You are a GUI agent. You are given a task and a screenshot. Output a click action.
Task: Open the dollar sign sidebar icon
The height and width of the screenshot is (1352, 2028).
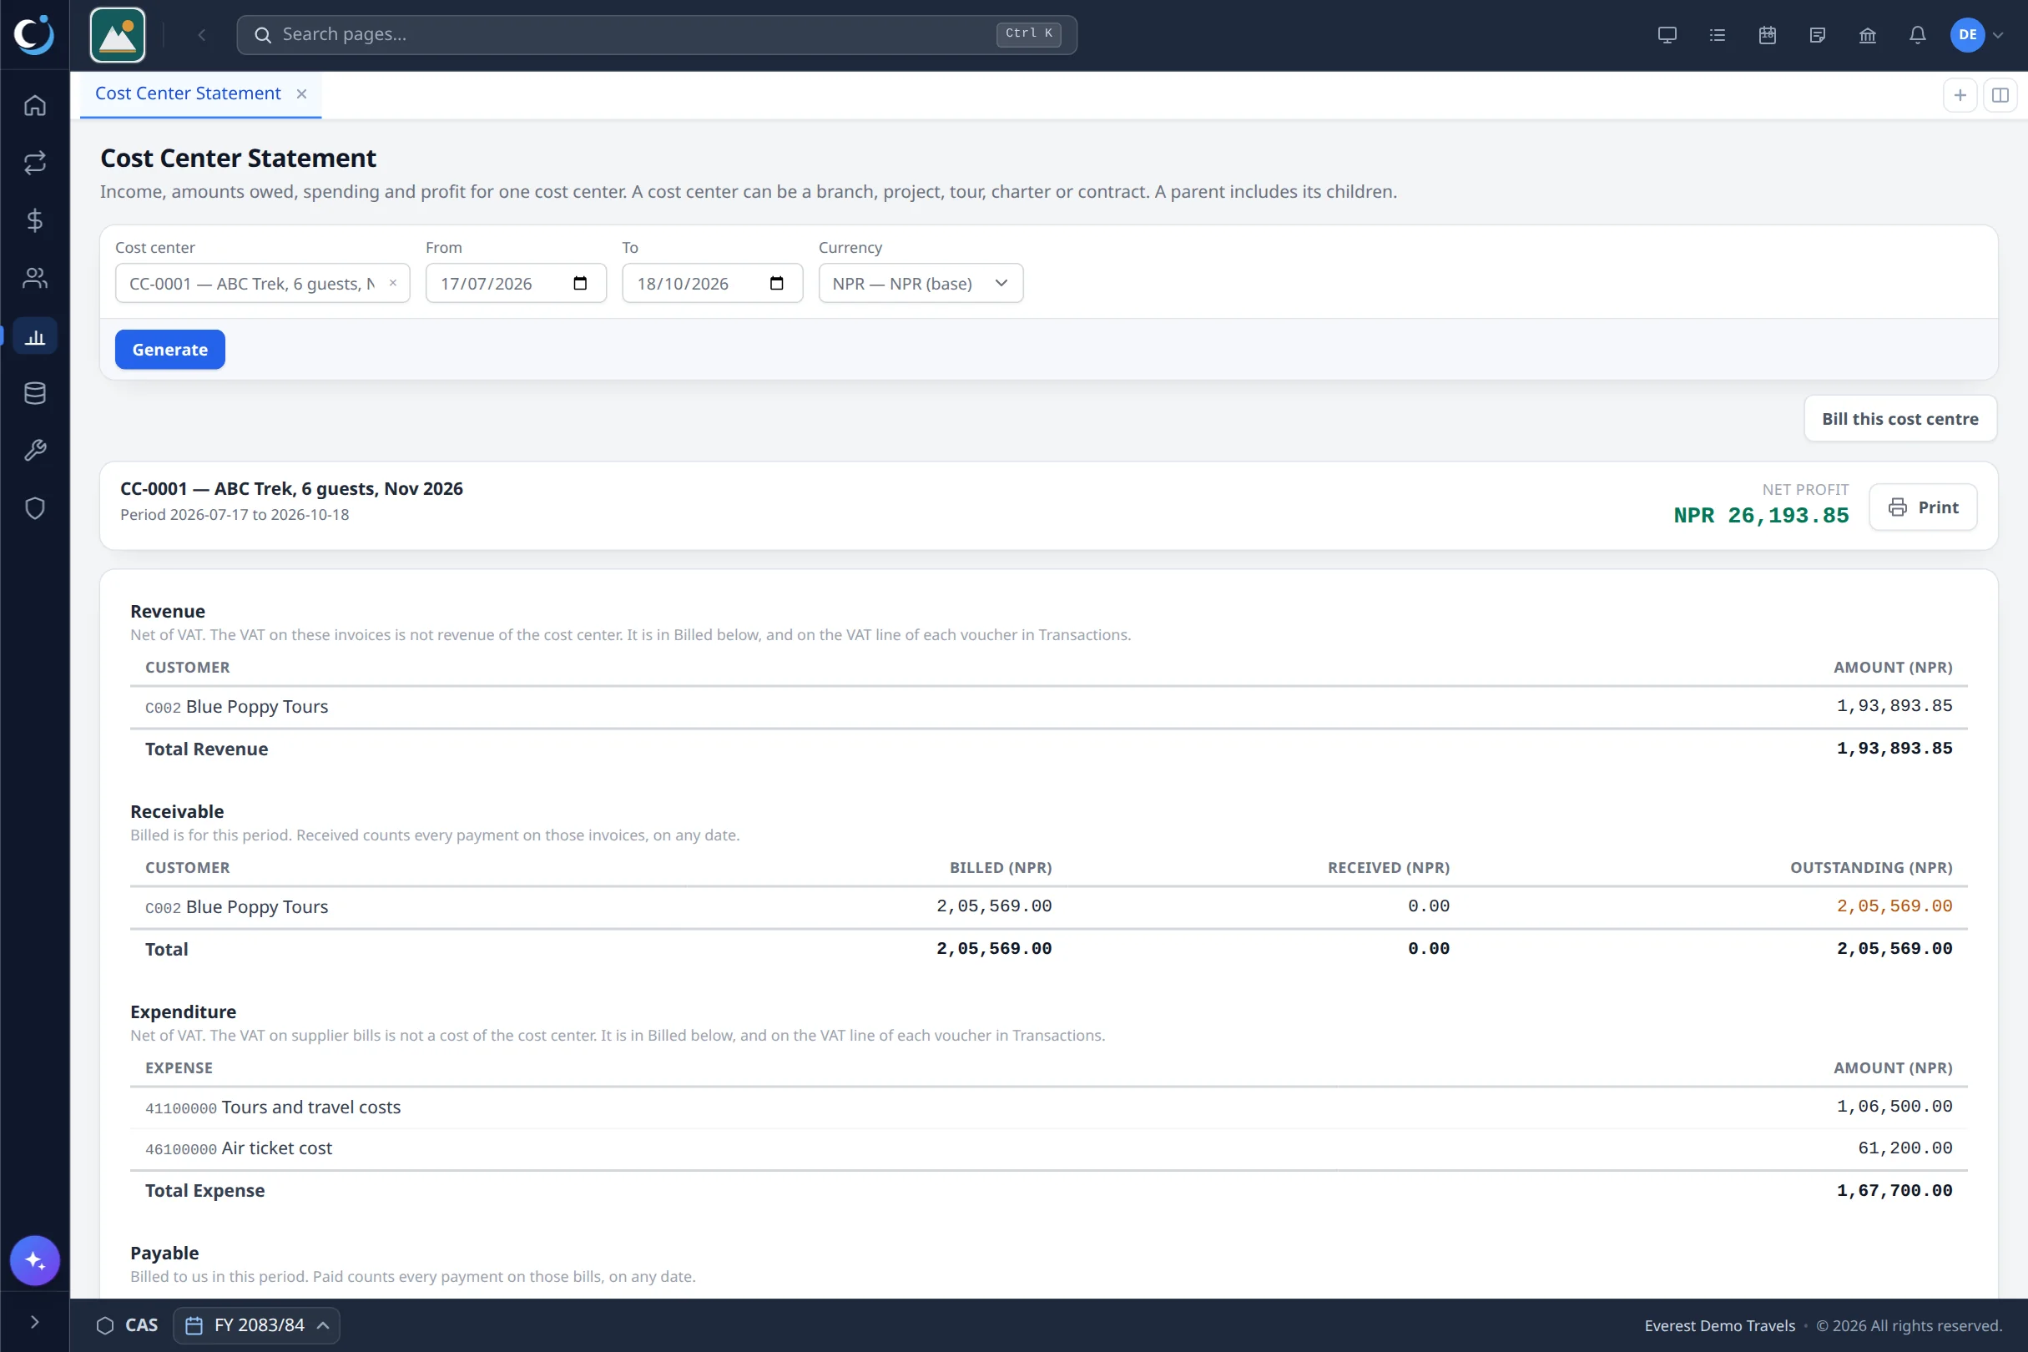tap(34, 220)
